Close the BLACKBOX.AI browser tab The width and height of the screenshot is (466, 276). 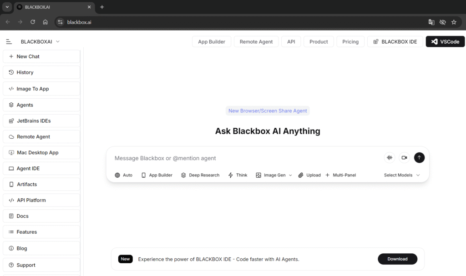click(x=89, y=7)
